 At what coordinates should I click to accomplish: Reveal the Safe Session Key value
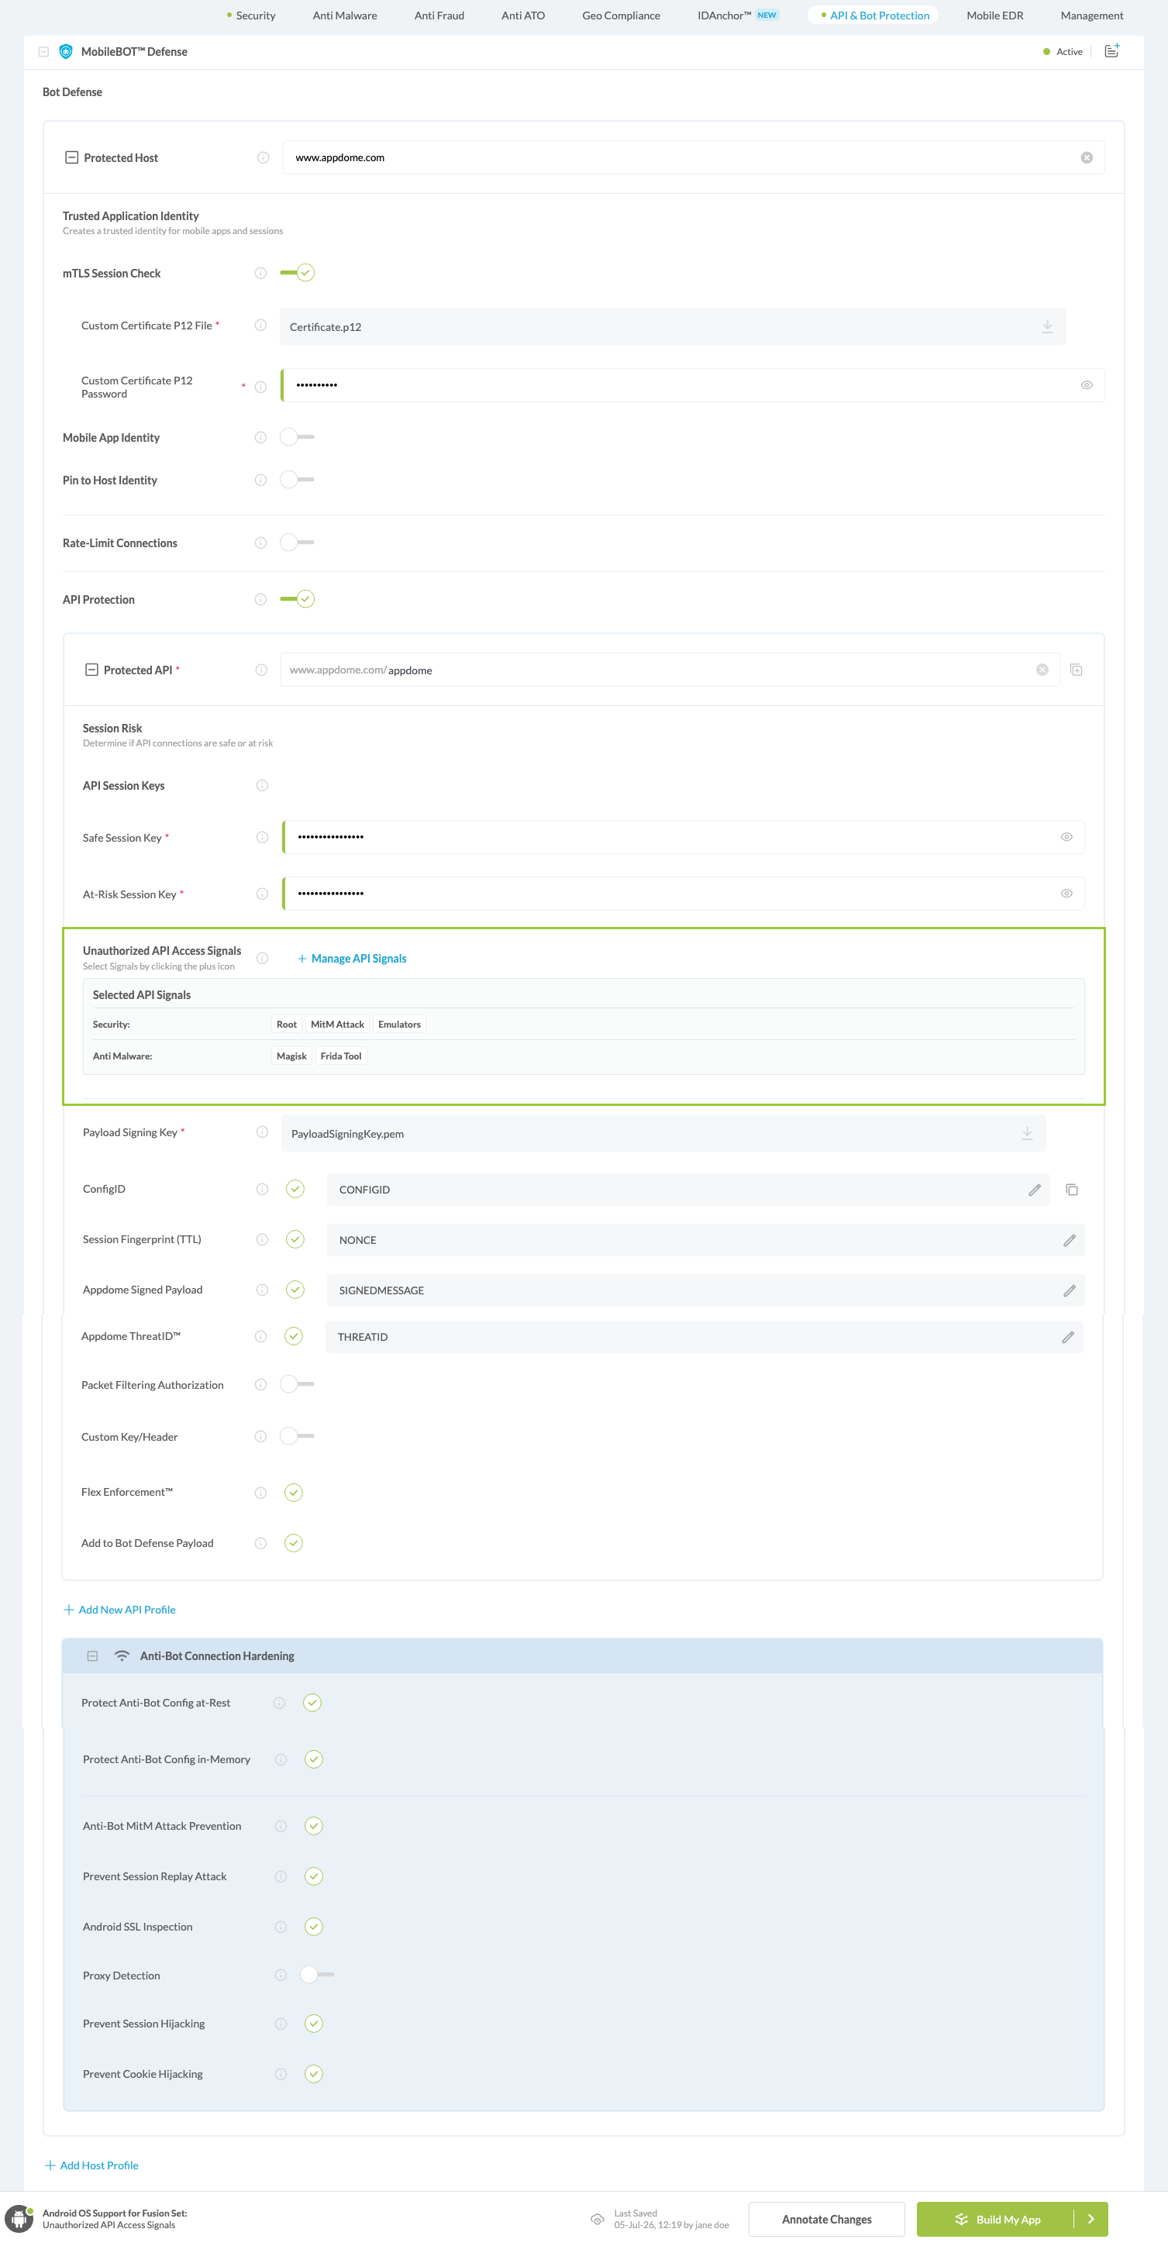click(1066, 837)
